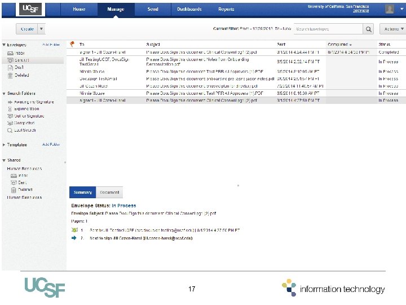Click the flag column header icon
406x305 pixels.
[72, 44]
